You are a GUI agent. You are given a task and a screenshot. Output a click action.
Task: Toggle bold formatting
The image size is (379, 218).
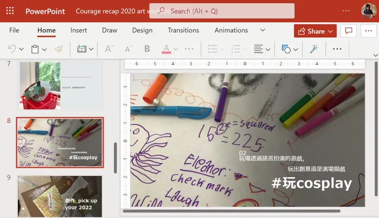pos(147,49)
